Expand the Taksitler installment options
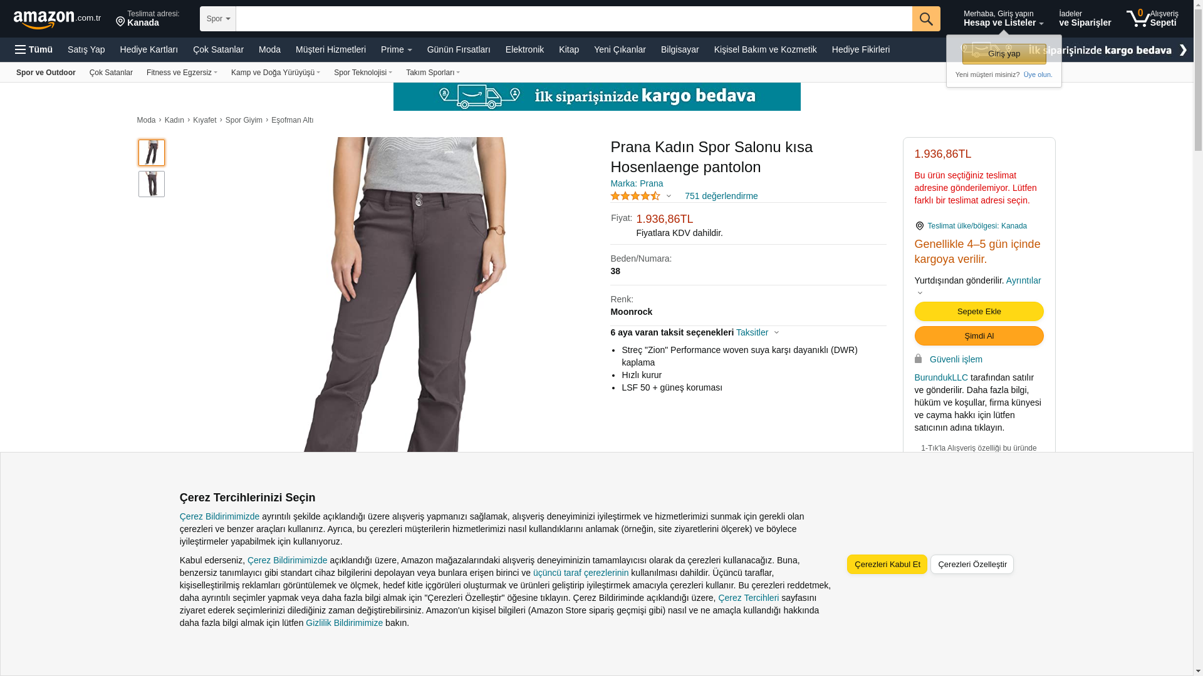 758,332
